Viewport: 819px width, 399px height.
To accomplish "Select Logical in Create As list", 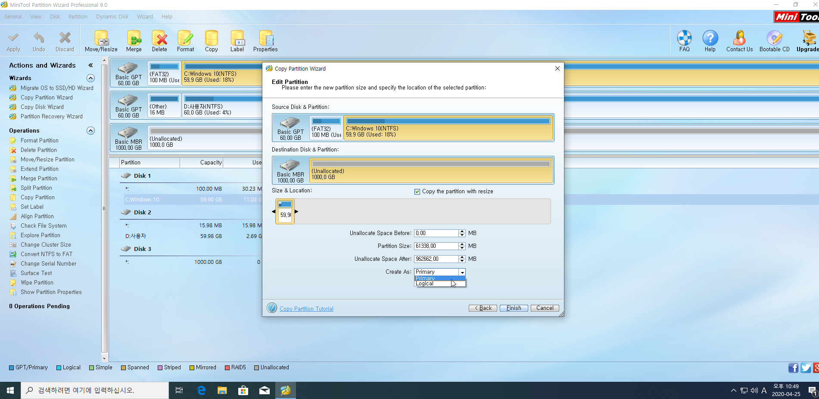I will point(440,284).
